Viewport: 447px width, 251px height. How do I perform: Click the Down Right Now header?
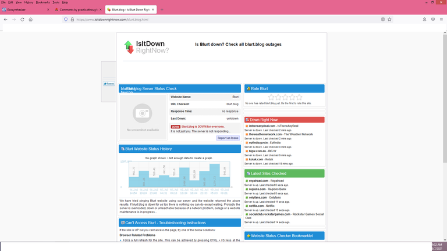[284, 120]
